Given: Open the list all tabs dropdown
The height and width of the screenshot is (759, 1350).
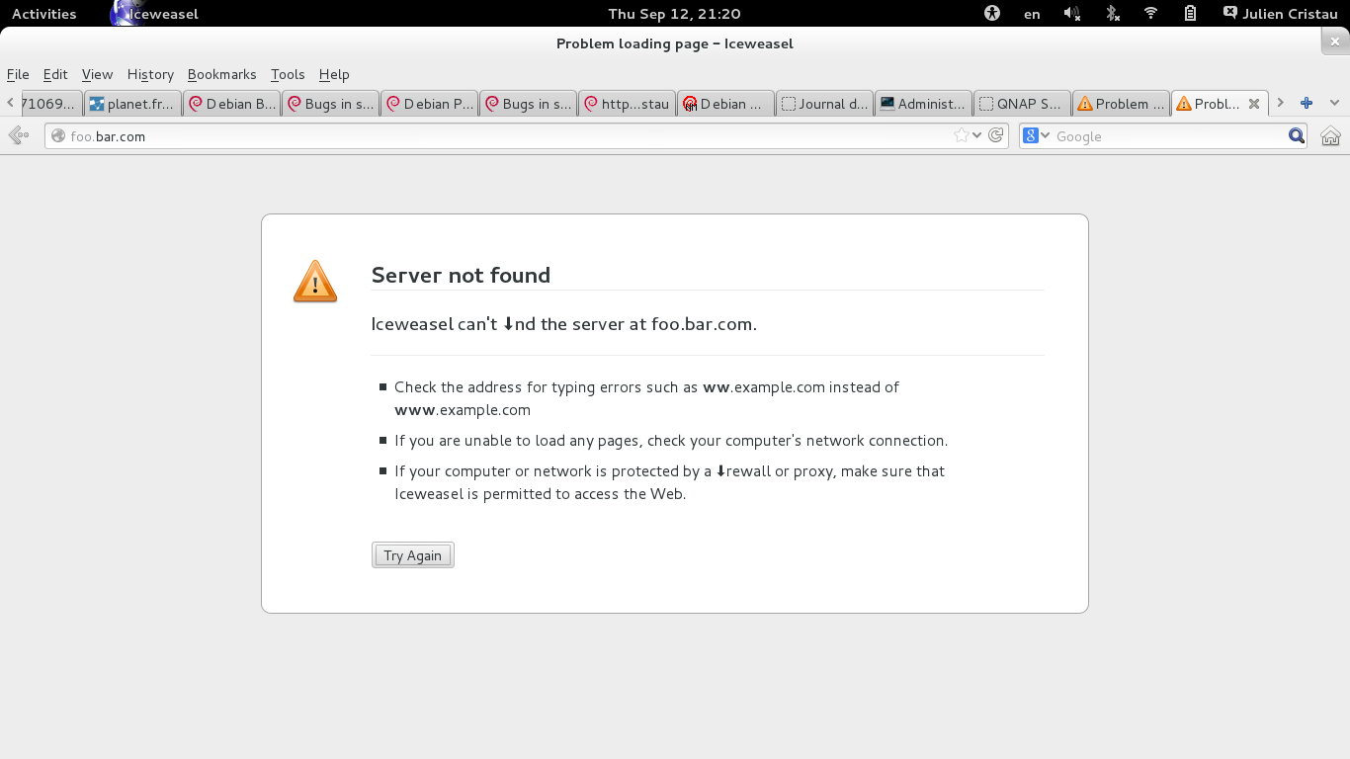Looking at the screenshot, I should [1334, 103].
